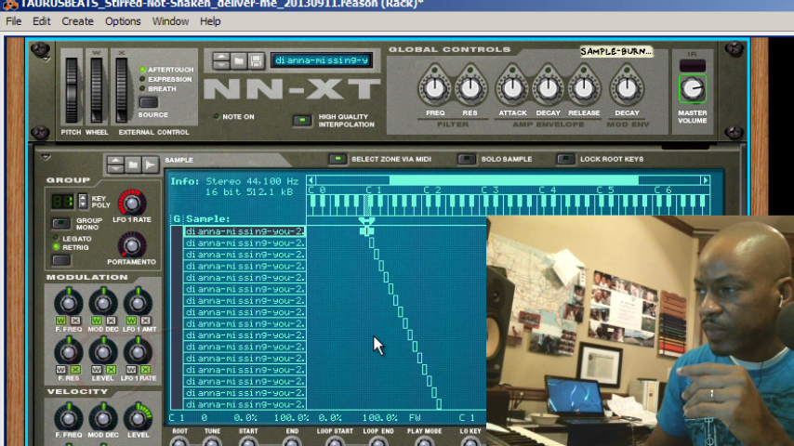
Task: Click the velocity LEVEL knob
Action: click(x=138, y=417)
